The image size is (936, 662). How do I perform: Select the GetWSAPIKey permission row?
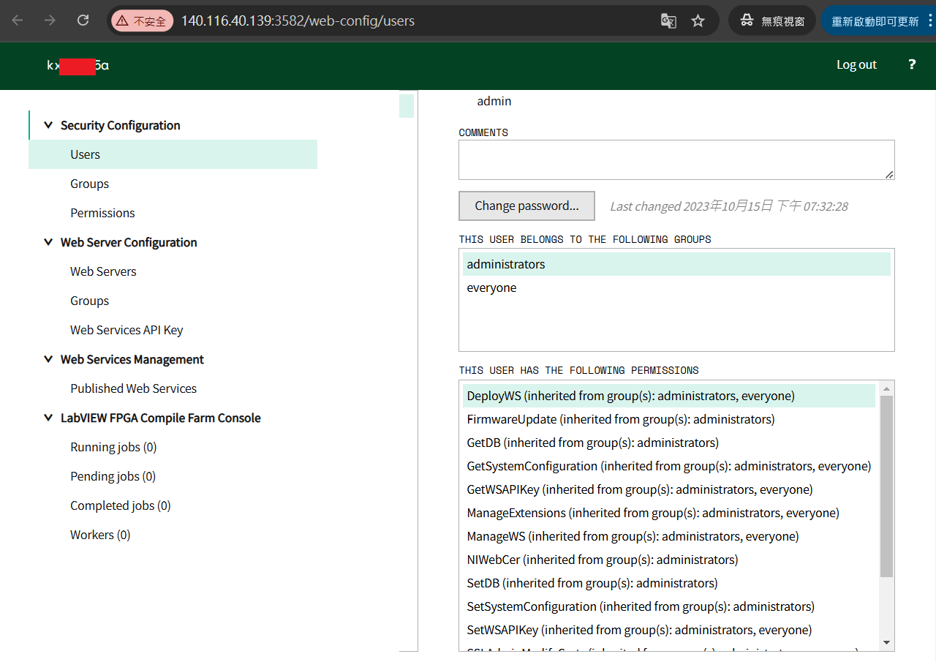pyautogui.click(x=669, y=489)
